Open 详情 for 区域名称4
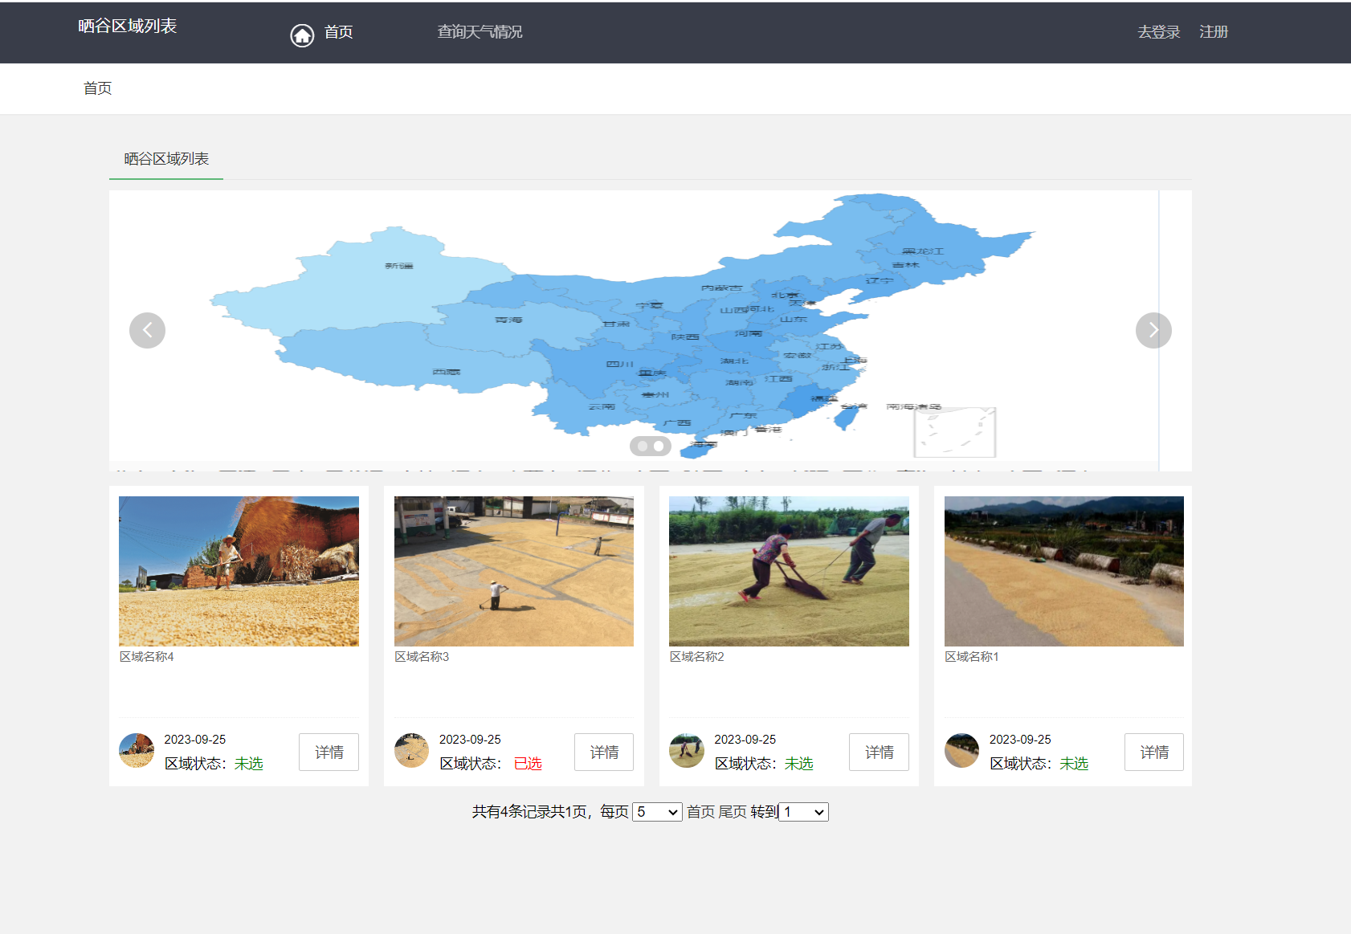 (x=329, y=752)
